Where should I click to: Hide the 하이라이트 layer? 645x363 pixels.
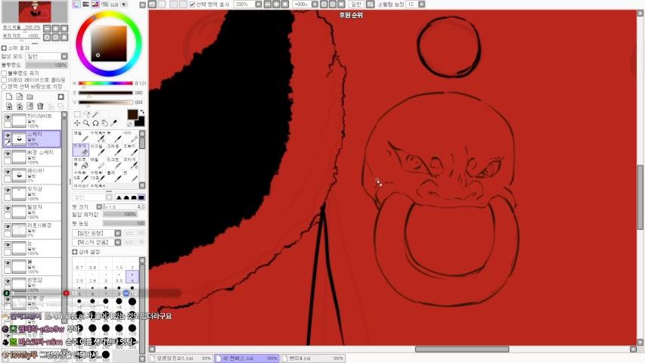[x=8, y=117]
